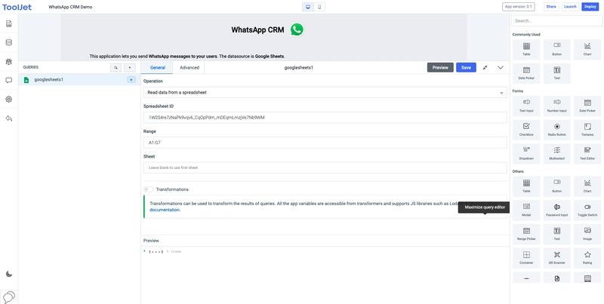
Task: Add a new query with plus button
Action: (129, 68)
